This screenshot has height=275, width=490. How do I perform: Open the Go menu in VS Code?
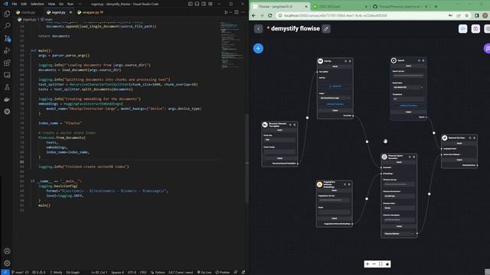[x=61, y=4]
